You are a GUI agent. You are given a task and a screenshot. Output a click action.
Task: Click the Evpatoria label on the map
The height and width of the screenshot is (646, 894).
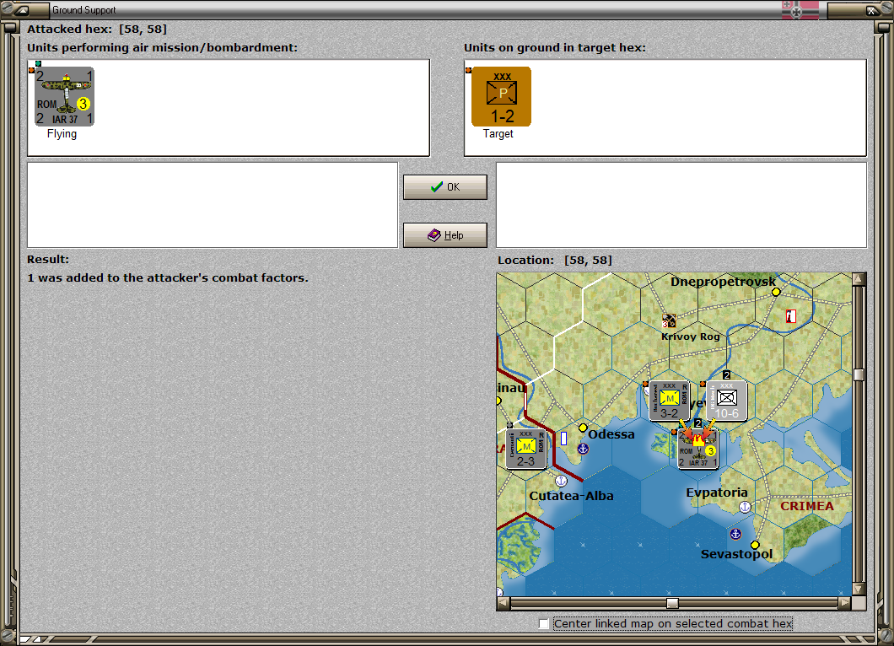(x=717, y=493)
